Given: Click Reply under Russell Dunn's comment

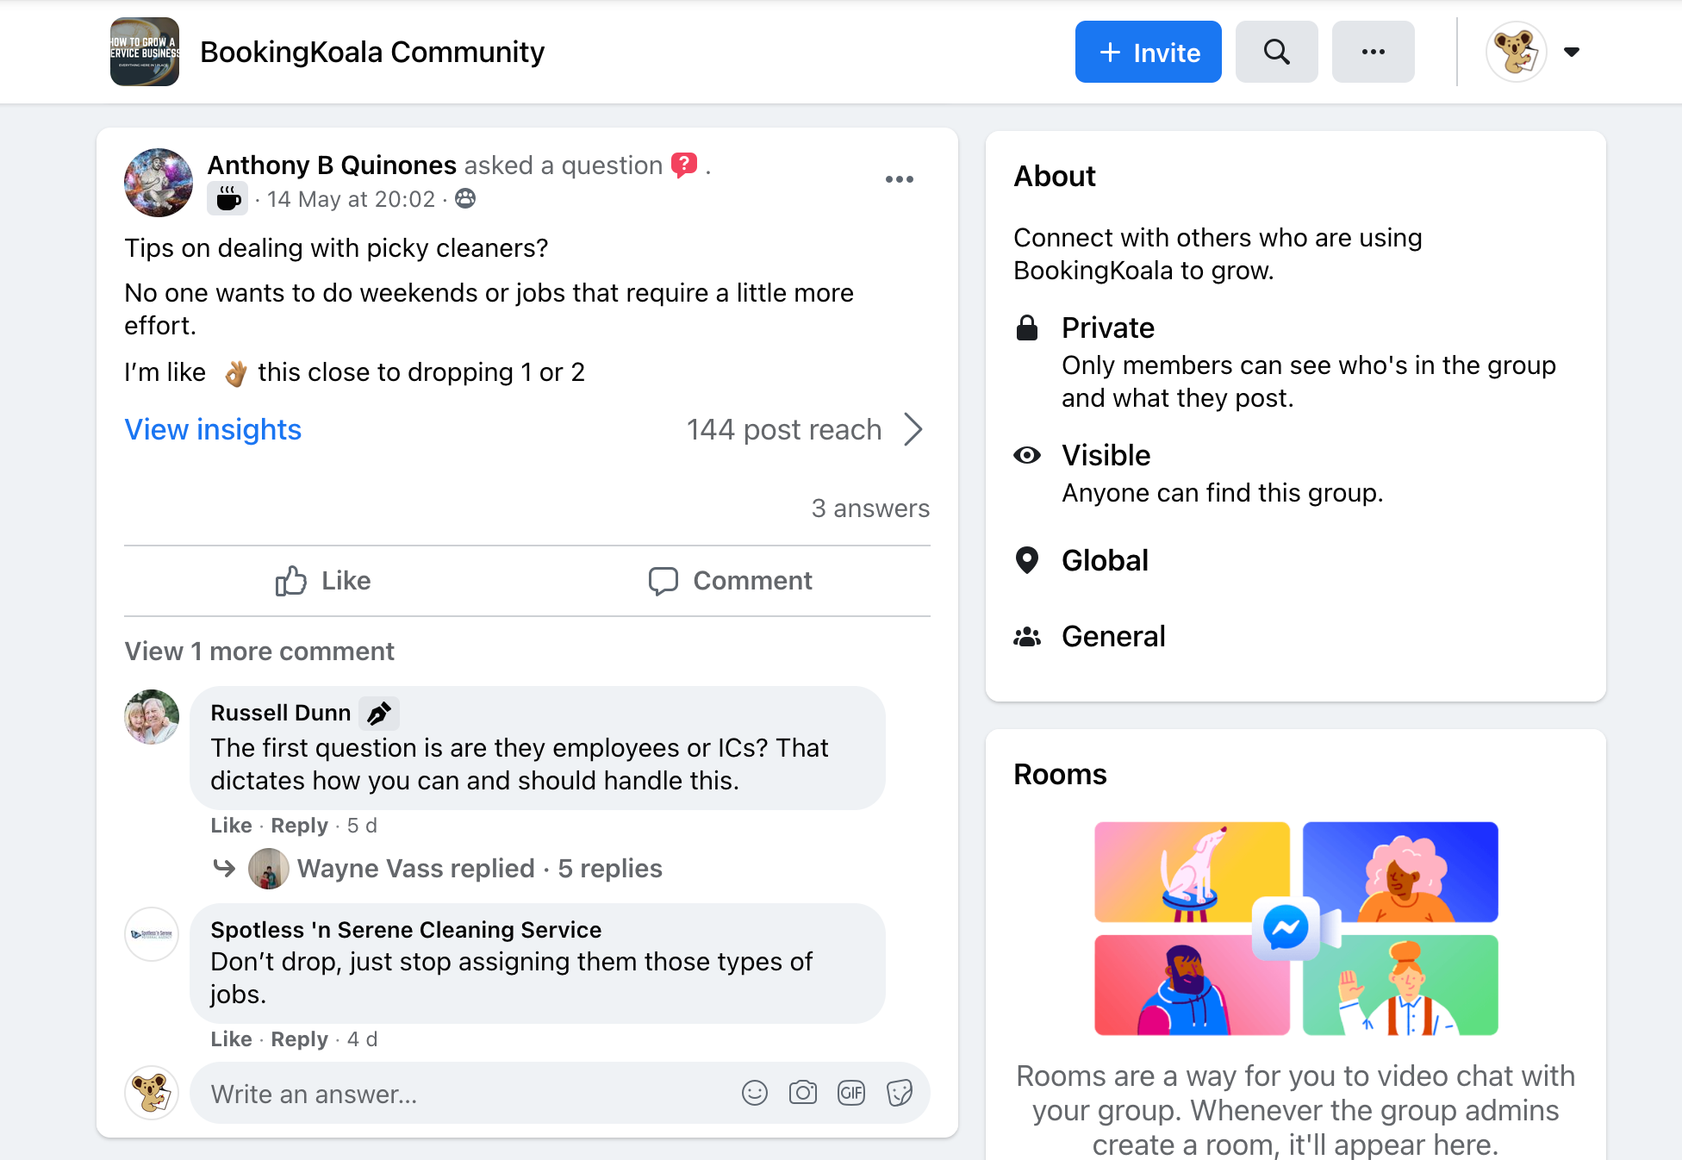Looking at the screenshot, I should point(299,826).
